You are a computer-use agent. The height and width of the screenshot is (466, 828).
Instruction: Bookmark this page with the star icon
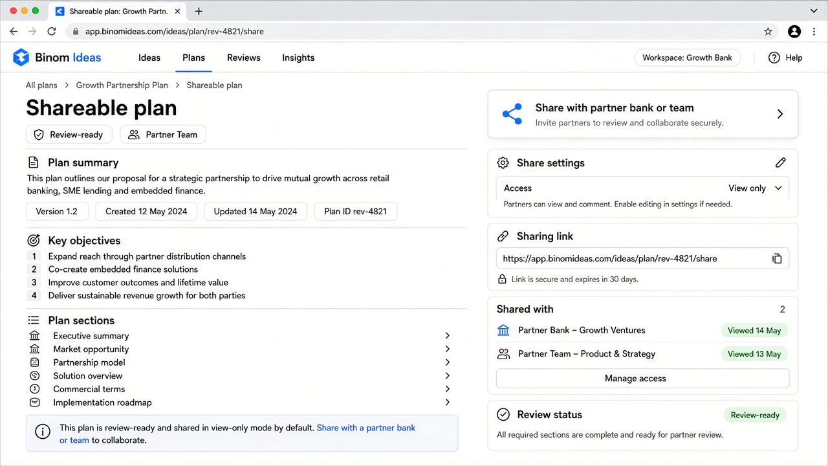pyautogui.click(x=768, y=31)
